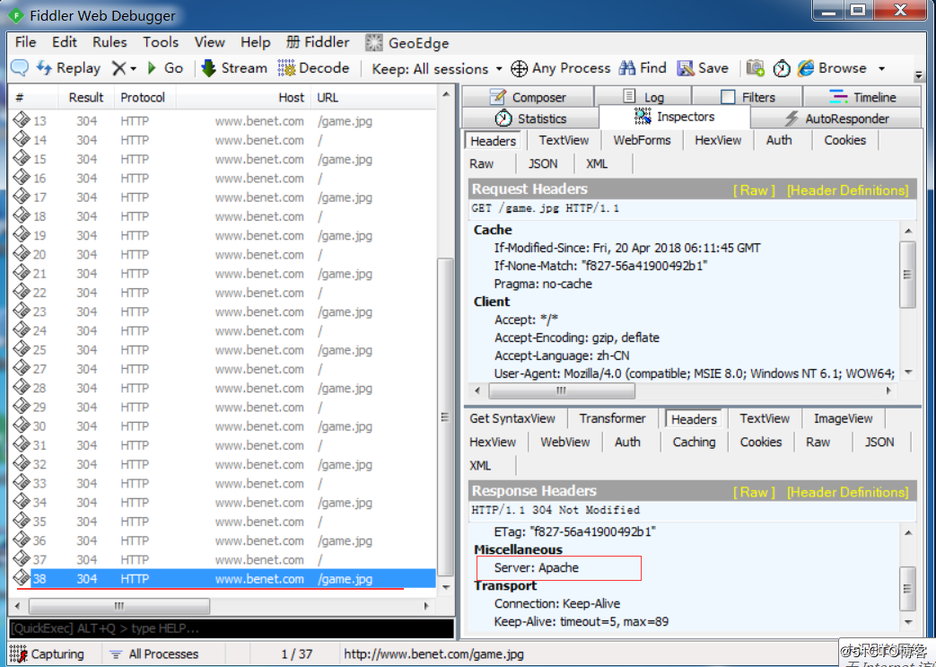Image resolution: width=936 pixels, height=667 pixels.
Task: Toggle the Stream mode button
Action: tap(234, 68)
